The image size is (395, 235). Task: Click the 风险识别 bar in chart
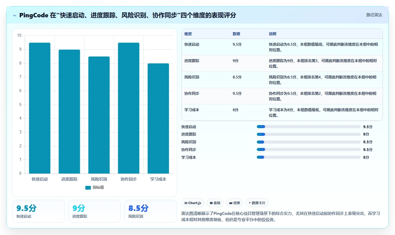click(99, 115)
